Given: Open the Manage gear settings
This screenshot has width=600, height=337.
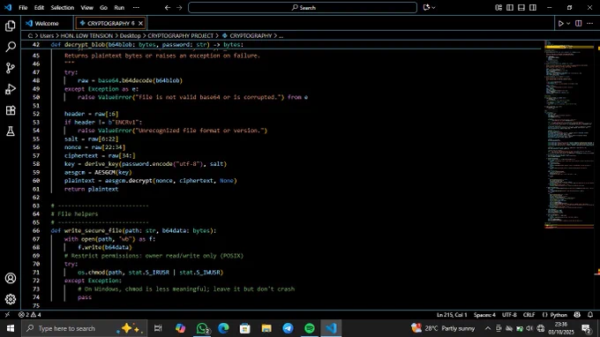Looking at the screenshot, I should [x=11, y=299].
